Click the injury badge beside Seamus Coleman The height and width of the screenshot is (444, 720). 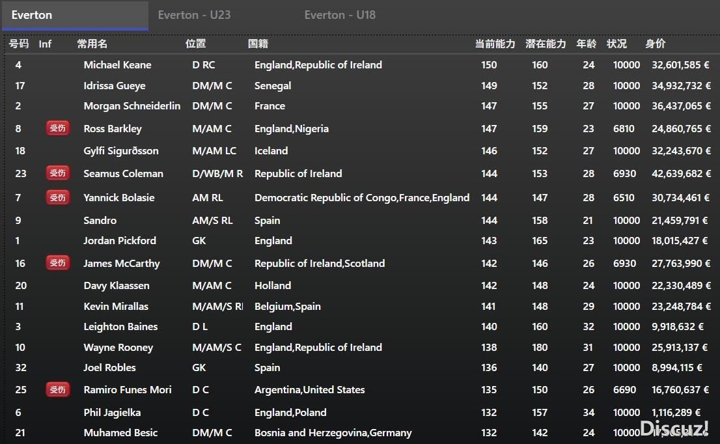[x=58, y=173]
